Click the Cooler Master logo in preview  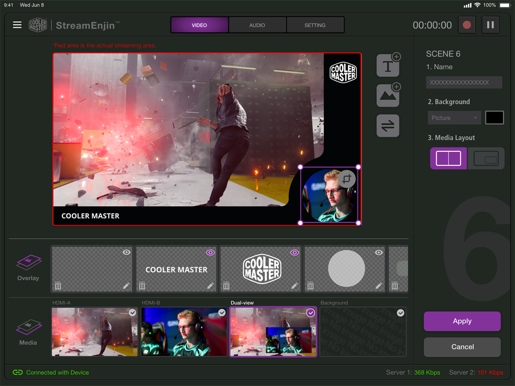[343, 72]
